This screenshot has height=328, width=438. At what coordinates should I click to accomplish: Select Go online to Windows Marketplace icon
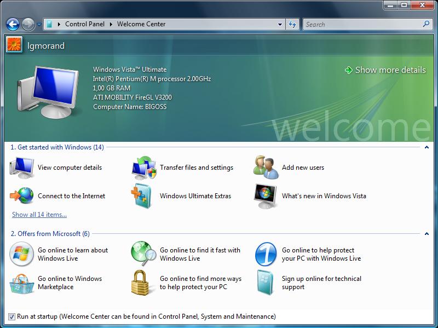pyautogui.click(x=22, y=283)
